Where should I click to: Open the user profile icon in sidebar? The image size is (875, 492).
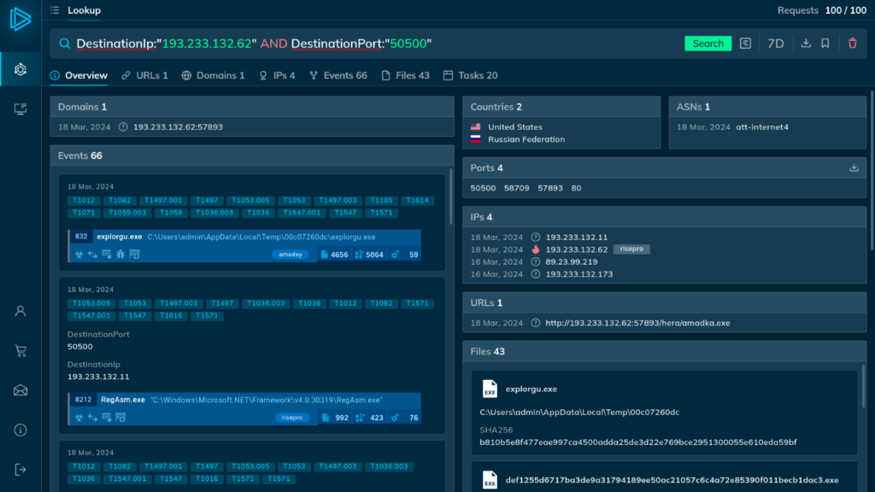click(21, 311)
